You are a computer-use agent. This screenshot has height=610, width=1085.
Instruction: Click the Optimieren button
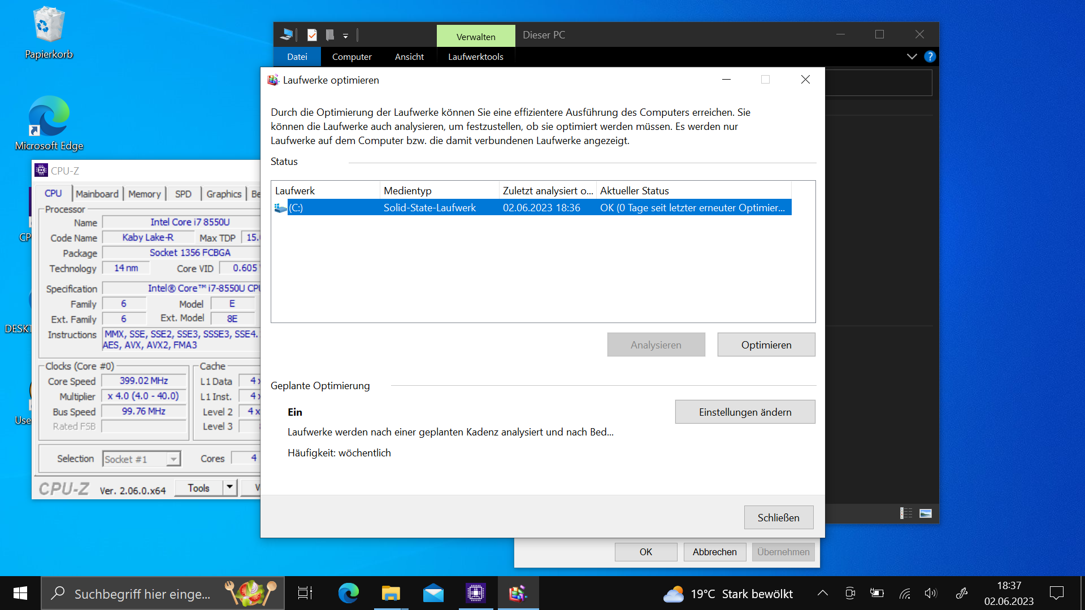(766, 345)
